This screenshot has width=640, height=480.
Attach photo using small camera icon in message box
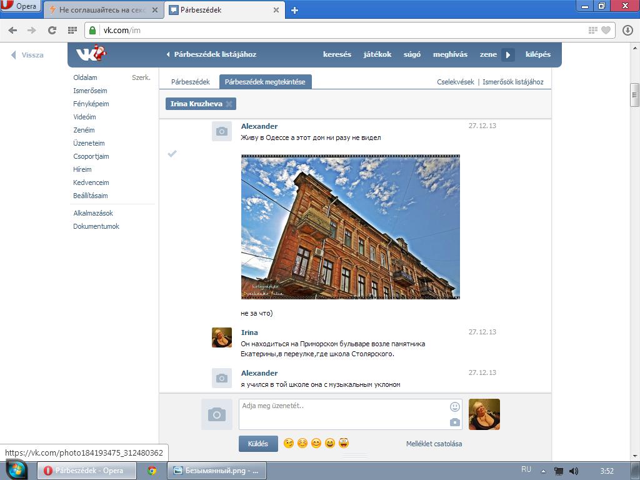coord(455,422)
